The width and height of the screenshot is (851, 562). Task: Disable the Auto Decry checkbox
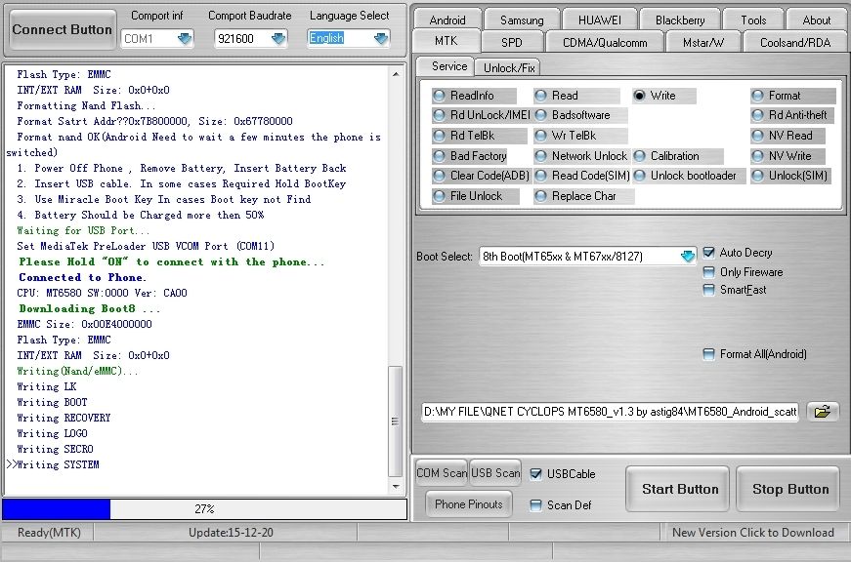click(709, 253)
